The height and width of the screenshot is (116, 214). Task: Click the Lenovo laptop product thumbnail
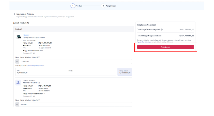pos(18,37)
